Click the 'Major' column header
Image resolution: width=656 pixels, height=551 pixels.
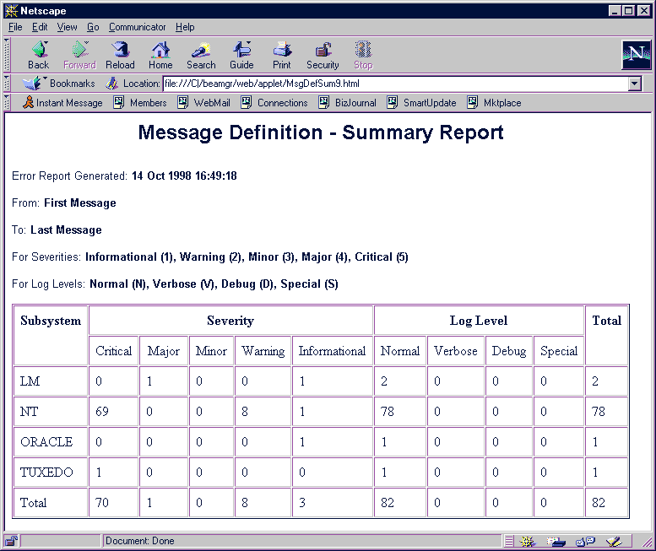(164, 351)
